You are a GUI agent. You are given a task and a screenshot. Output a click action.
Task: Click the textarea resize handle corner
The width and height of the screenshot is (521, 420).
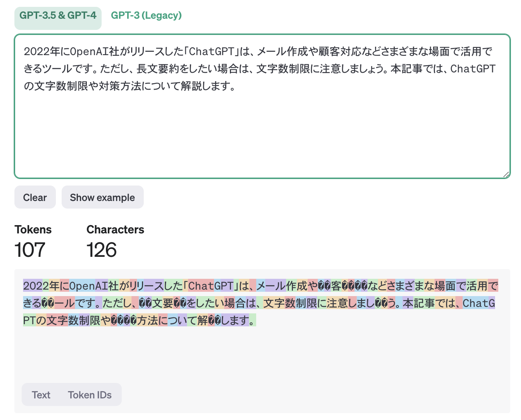pos(506,174)
